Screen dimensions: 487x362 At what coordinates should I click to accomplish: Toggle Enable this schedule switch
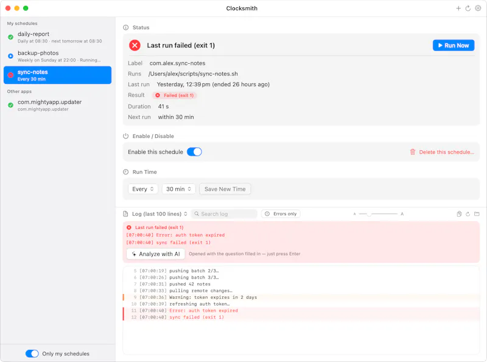[194, 152]
